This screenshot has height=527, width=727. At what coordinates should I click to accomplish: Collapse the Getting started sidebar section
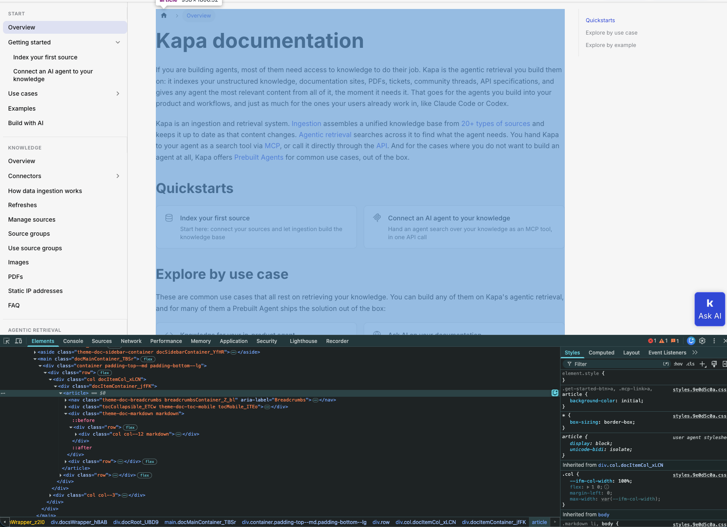118,42
